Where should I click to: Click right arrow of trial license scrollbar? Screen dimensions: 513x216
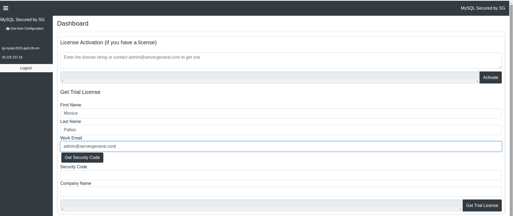[461, 209]
